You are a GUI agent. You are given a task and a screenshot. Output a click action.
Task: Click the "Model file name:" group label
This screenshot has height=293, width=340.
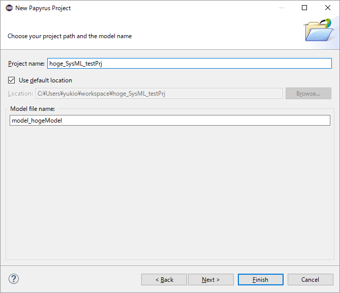[33, 109]
